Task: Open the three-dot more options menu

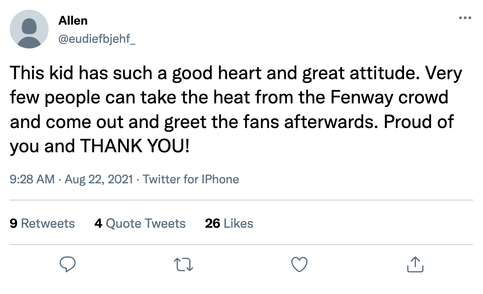Action: (x=464, y=18)
